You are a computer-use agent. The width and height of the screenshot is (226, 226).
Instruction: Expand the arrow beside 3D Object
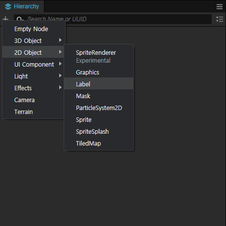[60, 40]
